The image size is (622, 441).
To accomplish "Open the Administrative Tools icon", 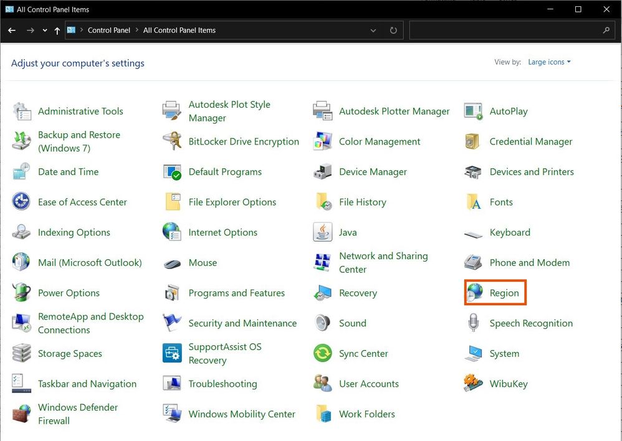I will point(21,111).
